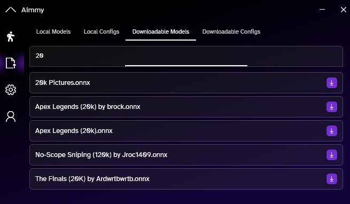
Task: Focus the model search field containing 20
Action: (186, 56)
